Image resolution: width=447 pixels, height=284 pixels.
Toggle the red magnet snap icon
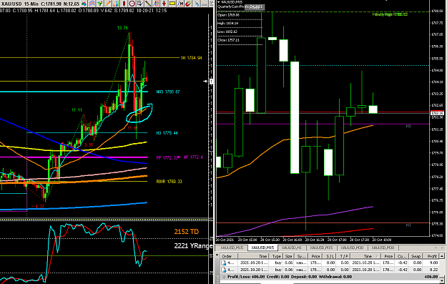click(188, 4)
